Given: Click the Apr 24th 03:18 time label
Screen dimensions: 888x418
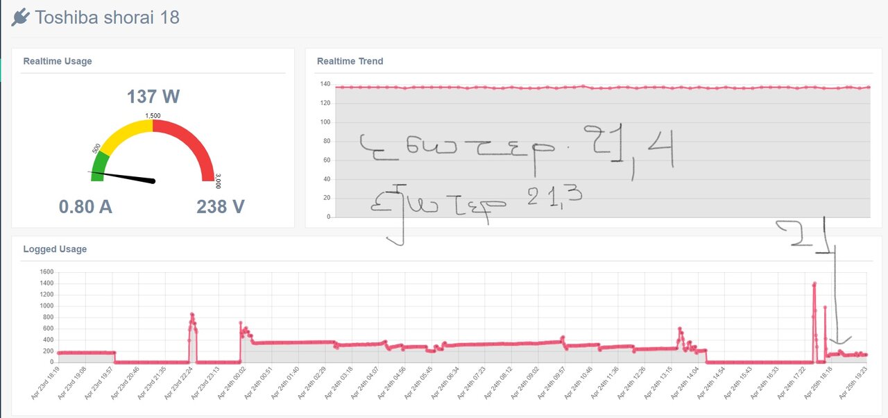Looking at the screenshot, I should pos(339,383).
